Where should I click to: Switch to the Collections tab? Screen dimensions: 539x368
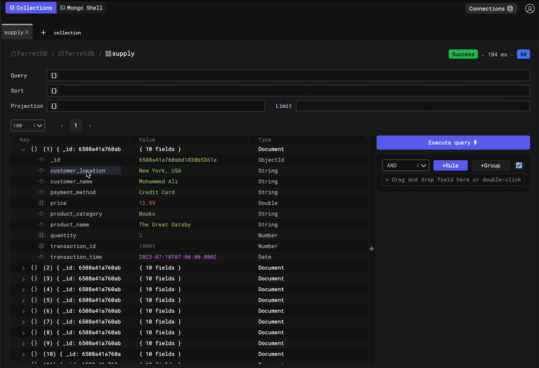pos(31,7)
